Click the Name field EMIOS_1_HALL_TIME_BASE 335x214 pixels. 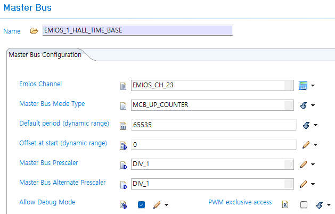coord(137,30)
